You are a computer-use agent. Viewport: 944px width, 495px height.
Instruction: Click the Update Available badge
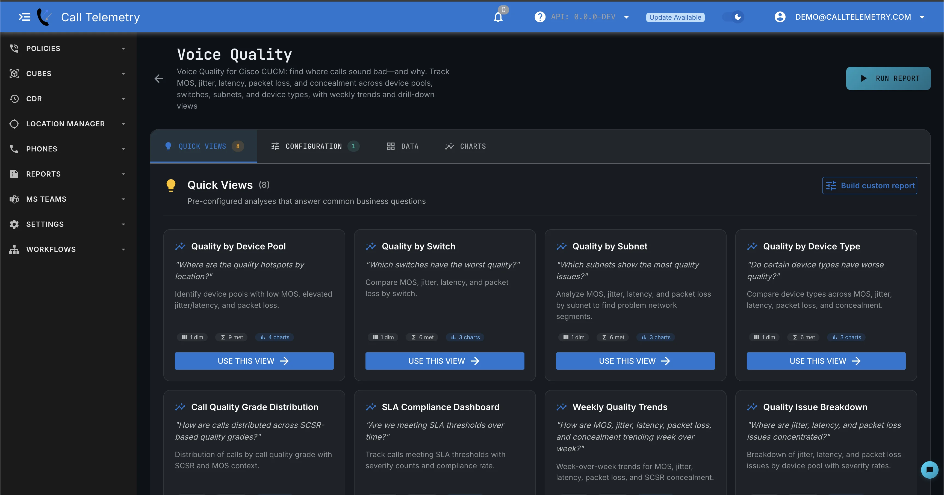pyautogui.click(x=675, y=17)
